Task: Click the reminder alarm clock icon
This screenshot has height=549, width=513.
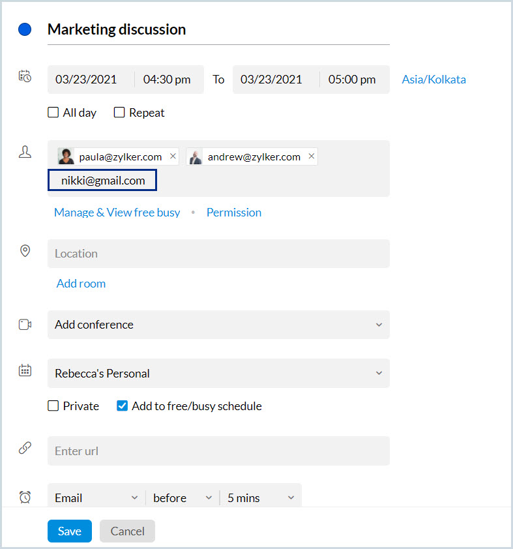Action: pyautogui.click(x=25, y=497)
